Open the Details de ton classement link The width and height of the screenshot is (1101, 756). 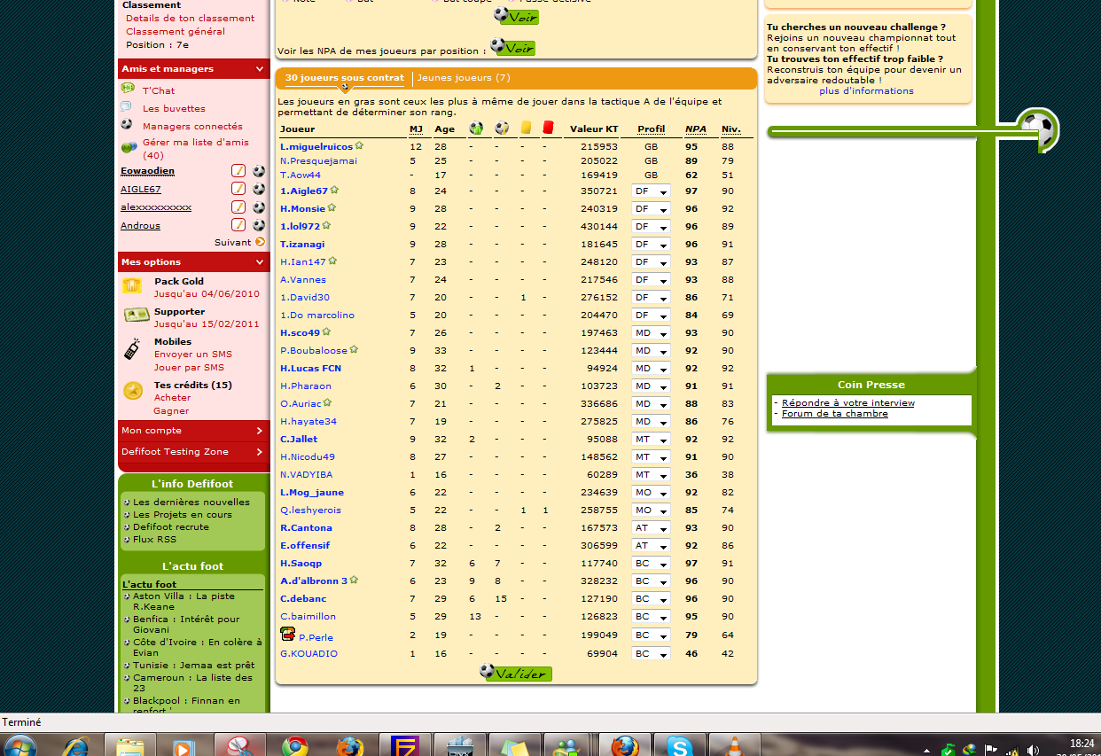coord(190,18)
